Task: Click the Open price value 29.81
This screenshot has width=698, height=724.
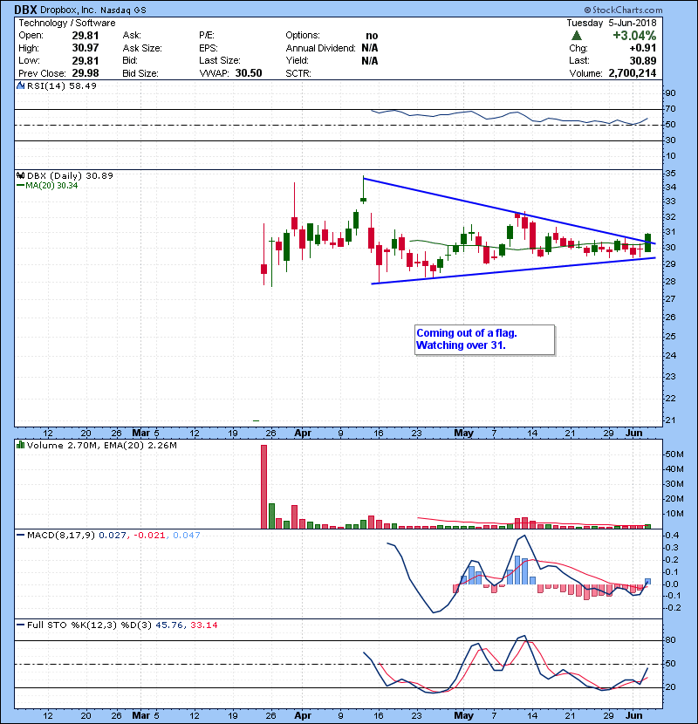Action: [86, 36]
